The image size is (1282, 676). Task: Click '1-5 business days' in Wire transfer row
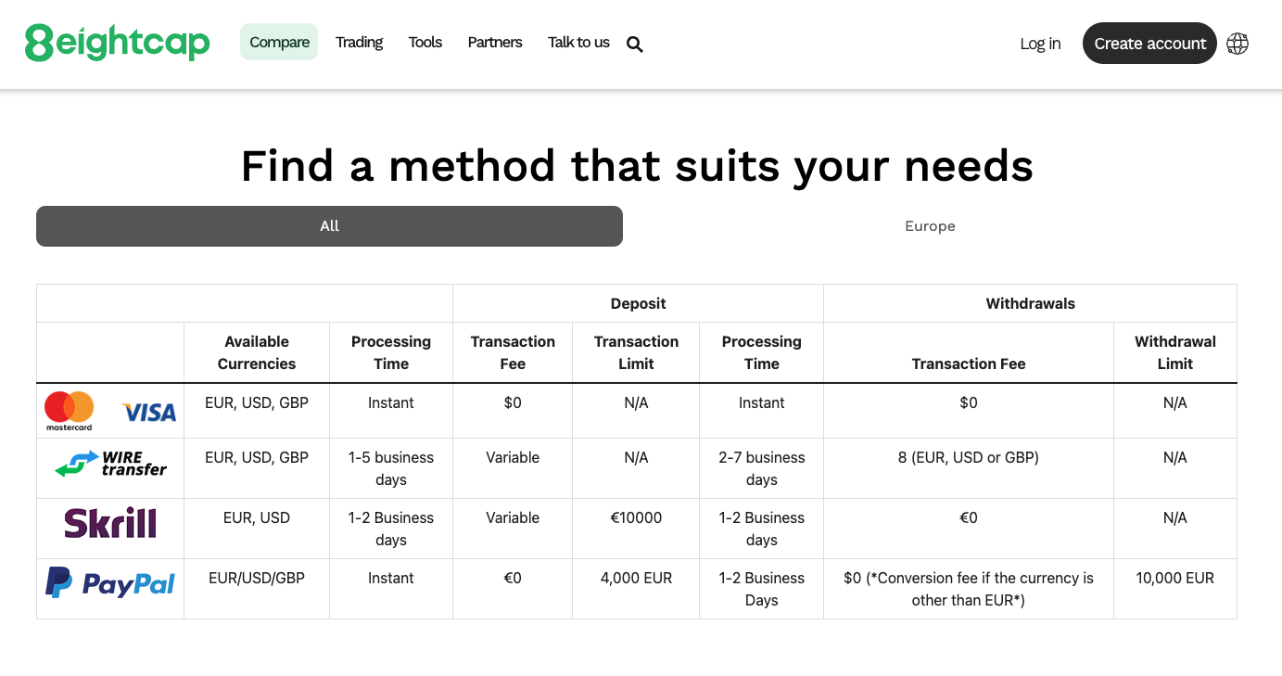tap(391, 468)
